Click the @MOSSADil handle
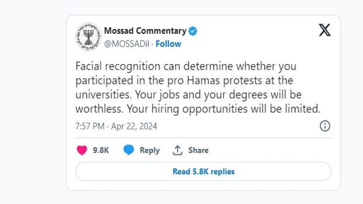This screenshot has height=204, width=363. pos(126,44)
